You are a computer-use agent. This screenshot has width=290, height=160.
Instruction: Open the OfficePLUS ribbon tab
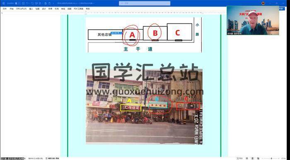21,9
